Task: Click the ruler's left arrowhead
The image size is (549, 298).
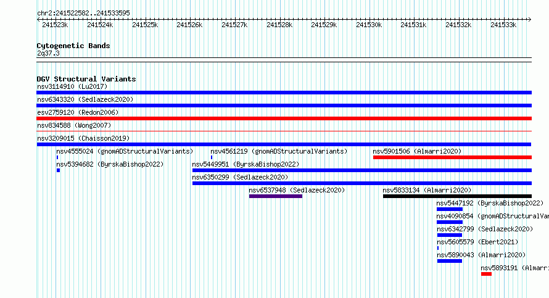Action: tap(38, 19)
